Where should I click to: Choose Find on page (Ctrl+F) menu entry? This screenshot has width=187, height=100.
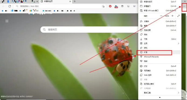pos(160,84)
